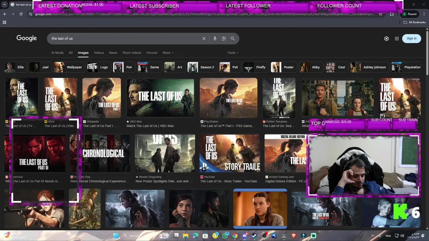Open All Bookmarks folder
Screen dimensions: 429x241
[415, 22]
